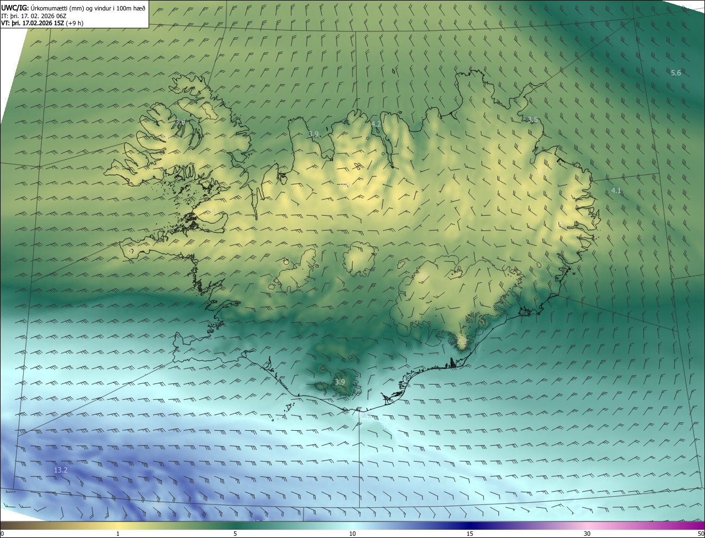Viewport: 705px width, 538px height.
Task: Click the 'VT: þri. 17.02.2026 15Z (+9 h)' line
Action: click(x=42, y=23)
